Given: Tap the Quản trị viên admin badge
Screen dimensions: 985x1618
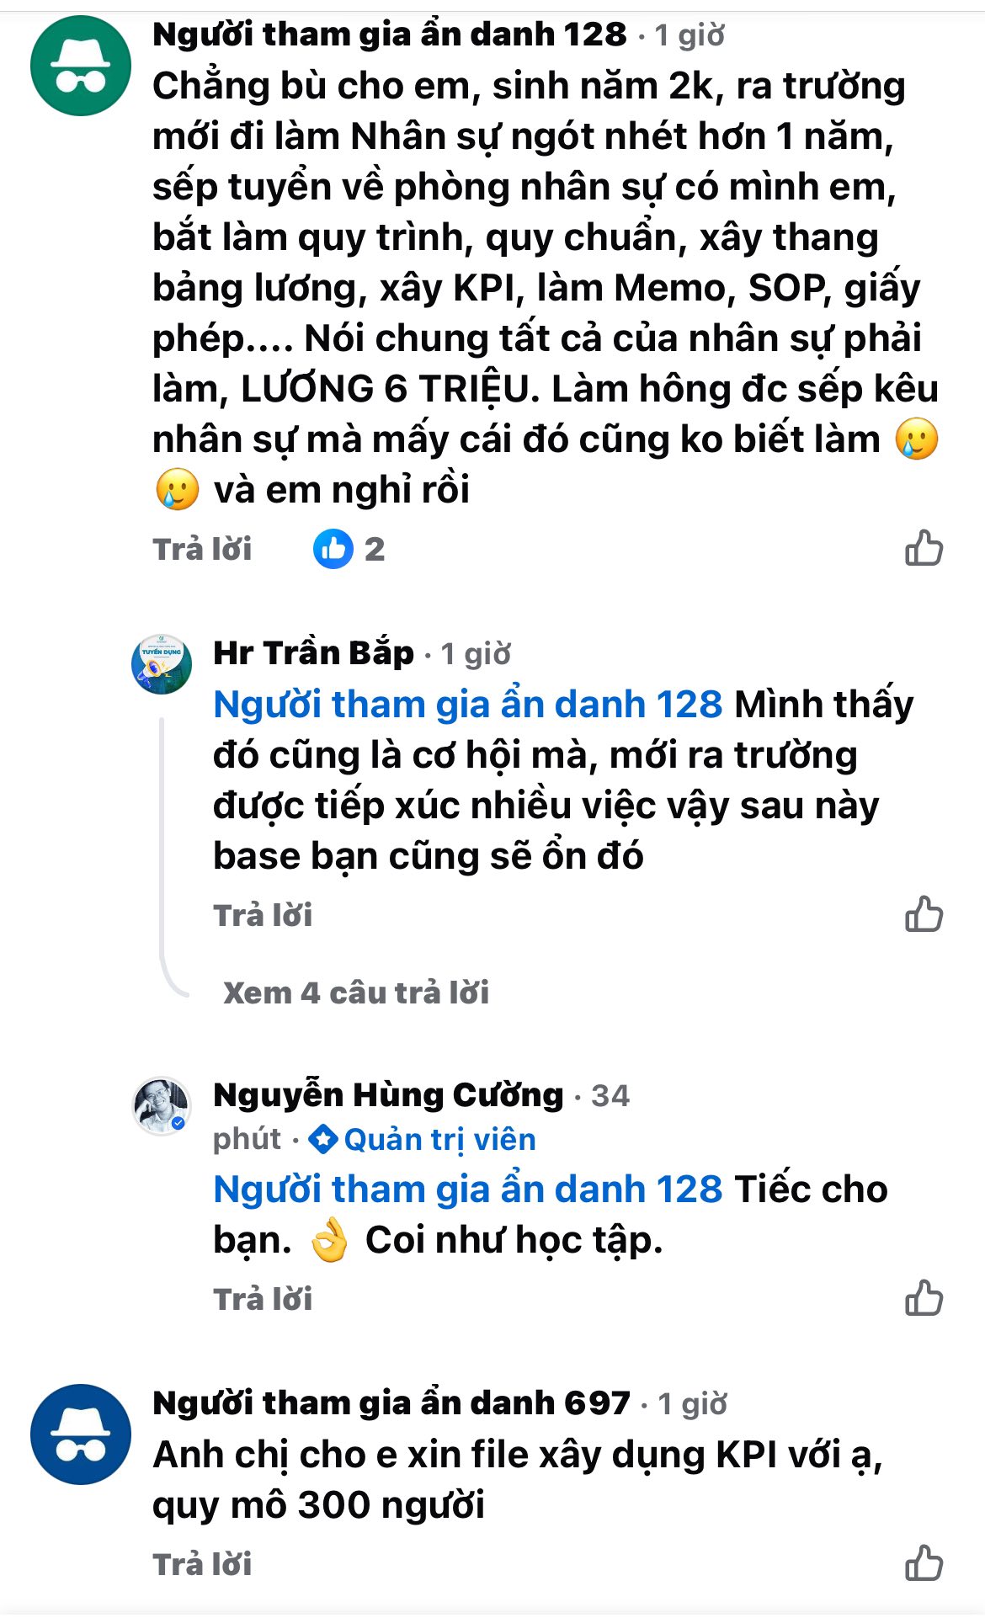Looking at the screenshot, I should coord(423,1139).
